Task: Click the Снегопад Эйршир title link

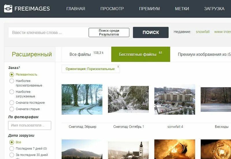Action: 83,127
